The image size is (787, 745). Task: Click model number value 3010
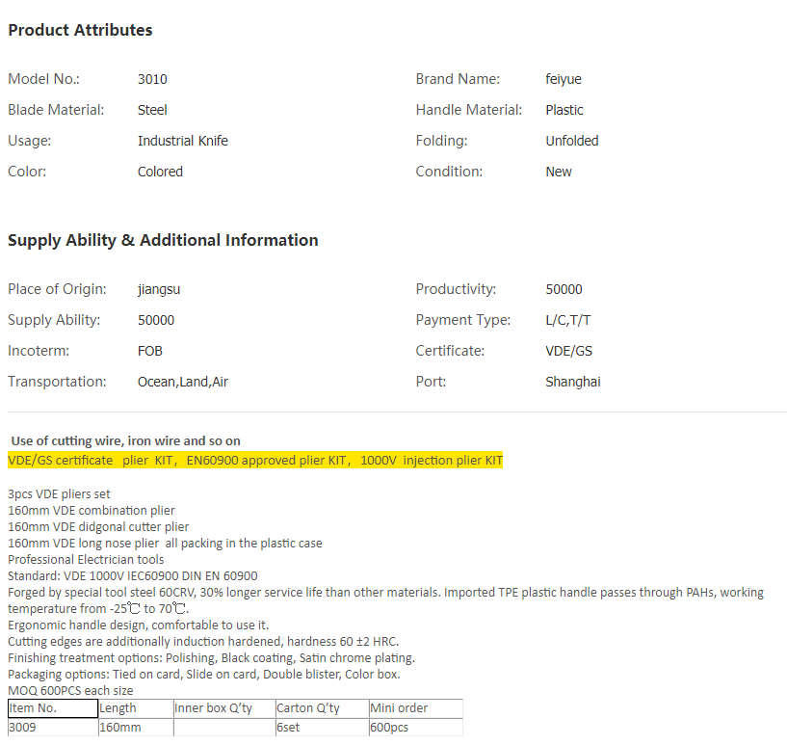point(152,79)
